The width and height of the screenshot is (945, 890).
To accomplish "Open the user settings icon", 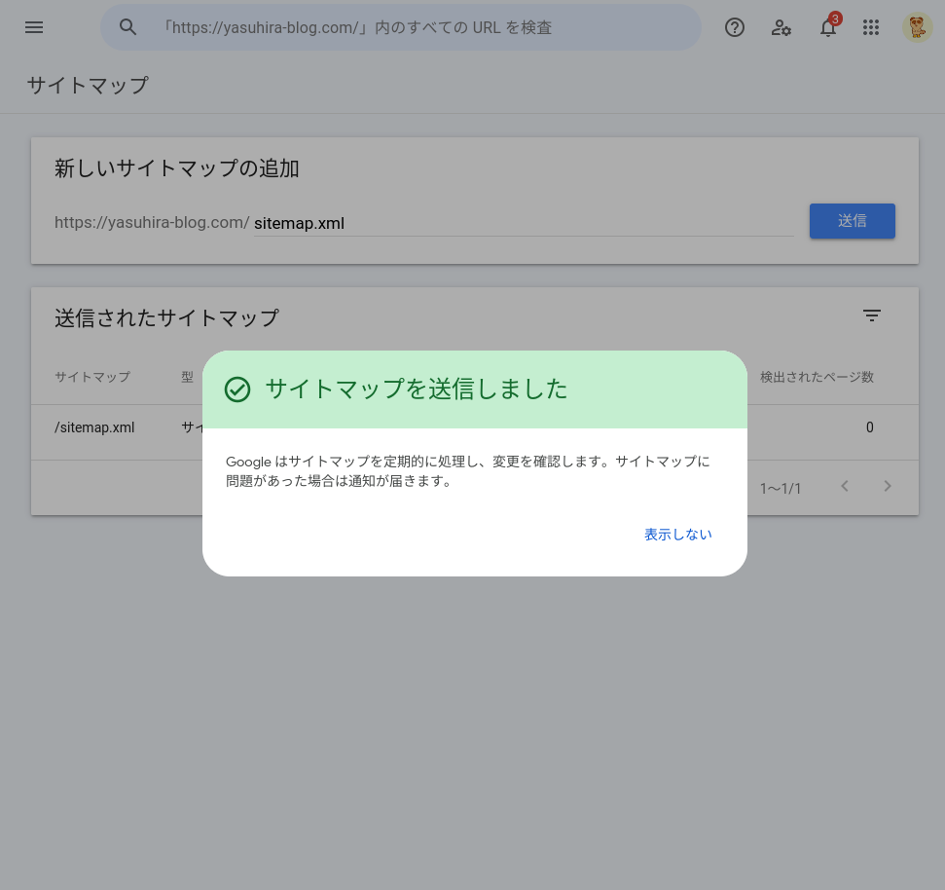I will click(781, 27).
